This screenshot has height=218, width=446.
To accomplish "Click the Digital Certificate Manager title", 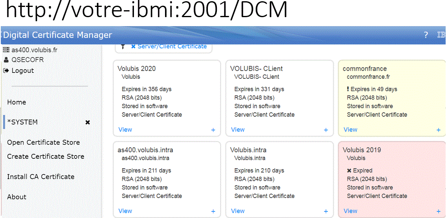I will tap(58, 35).
